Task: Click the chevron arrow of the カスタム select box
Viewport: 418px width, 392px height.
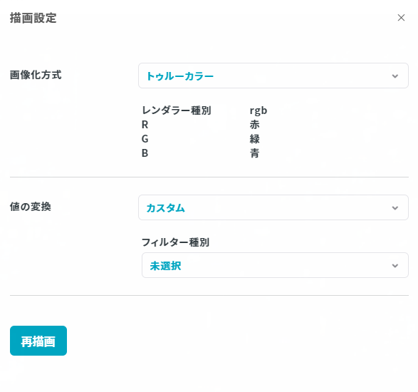Action: pyautogui.click(x=395, y=208)
